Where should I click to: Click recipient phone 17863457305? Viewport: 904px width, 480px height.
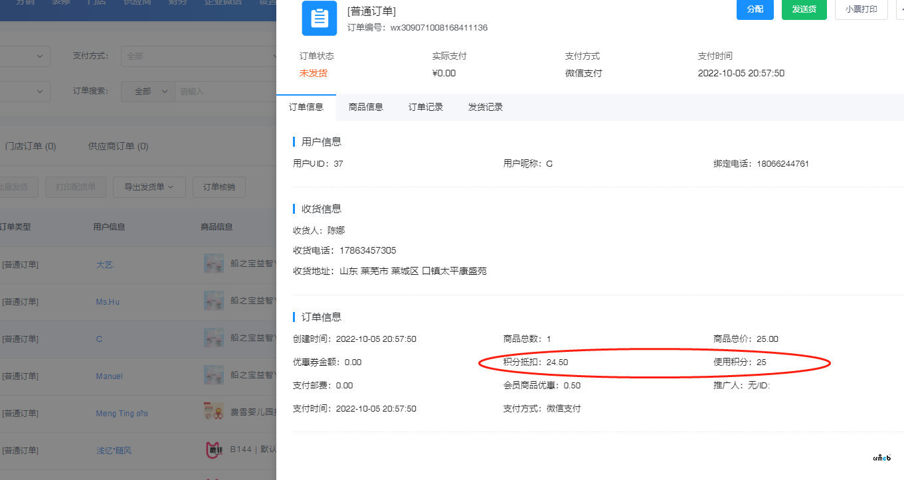[x=367, y=250]
